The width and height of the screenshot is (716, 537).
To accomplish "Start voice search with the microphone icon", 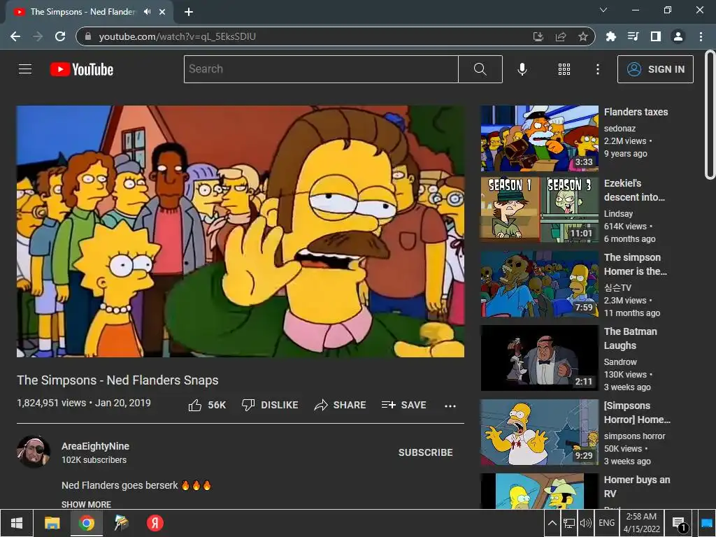I will tap(522, 69).
